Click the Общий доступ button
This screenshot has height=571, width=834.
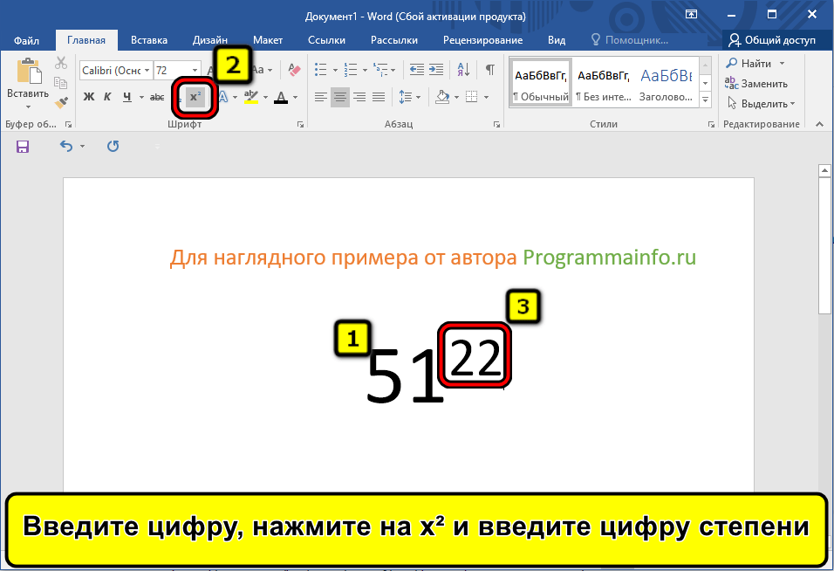click(772, 40)
